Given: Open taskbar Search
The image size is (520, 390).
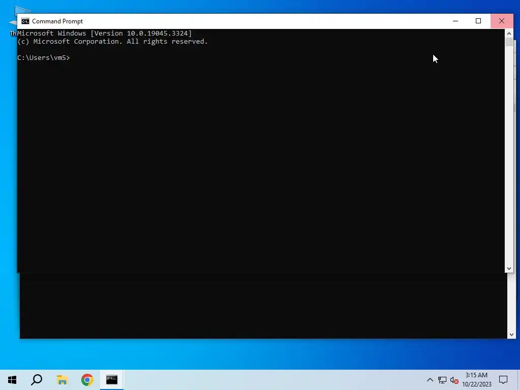Looking at the screenshot, I should (x=37, y=380).
